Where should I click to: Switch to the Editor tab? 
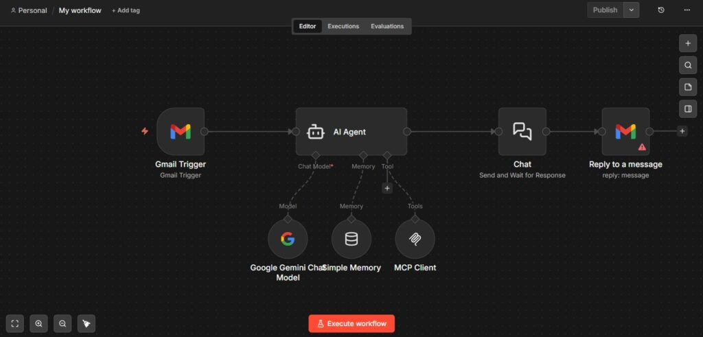point(308,26)
